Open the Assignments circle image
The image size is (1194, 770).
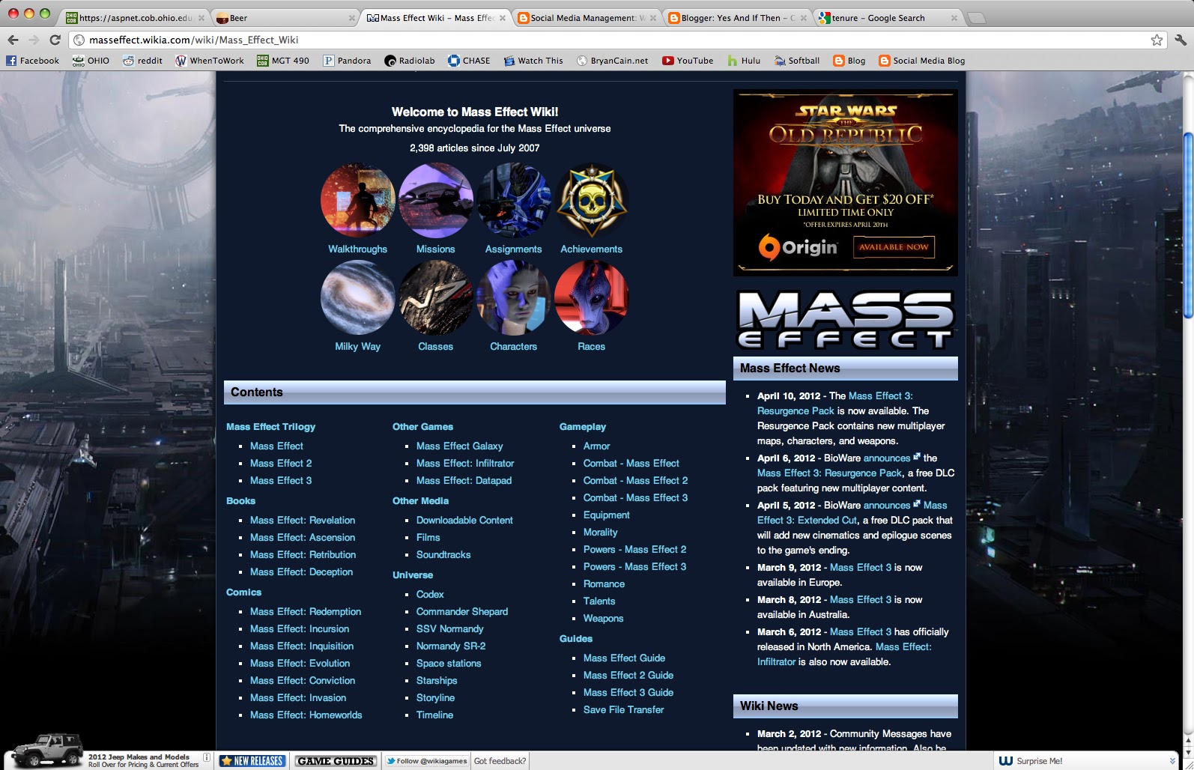(514, 201)
